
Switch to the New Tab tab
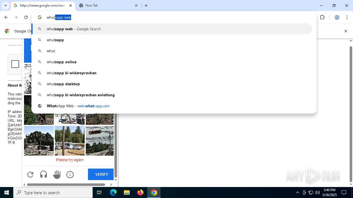click(108, 5)
